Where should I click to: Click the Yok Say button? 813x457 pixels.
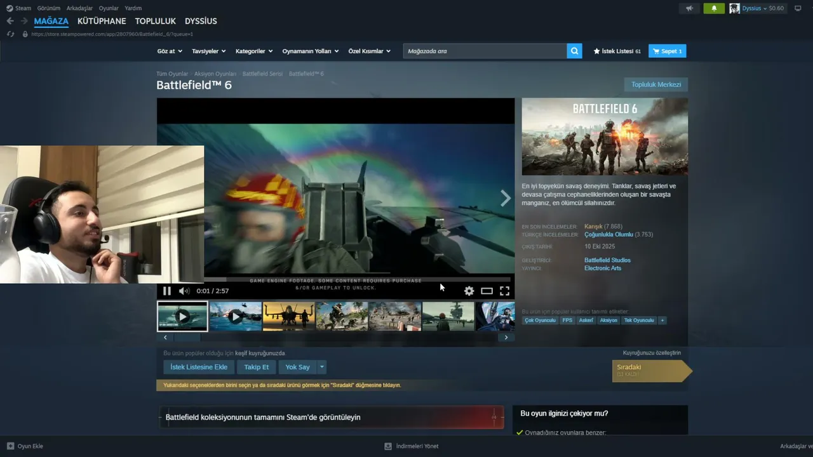click(x=297, y=367)
